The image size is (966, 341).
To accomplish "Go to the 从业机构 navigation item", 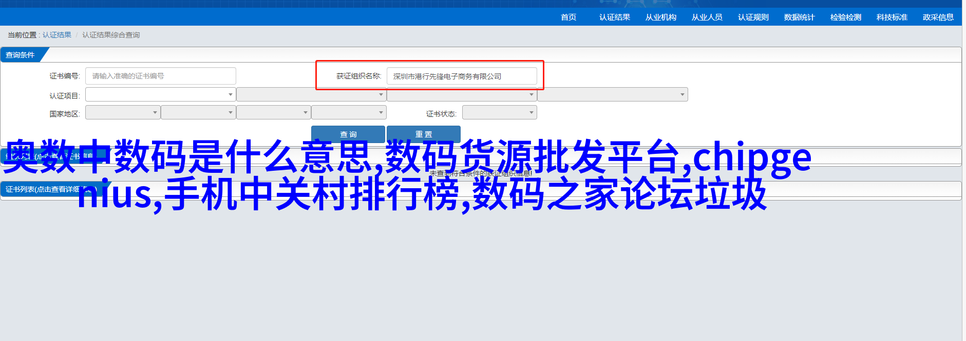I will tap(661, 17).
